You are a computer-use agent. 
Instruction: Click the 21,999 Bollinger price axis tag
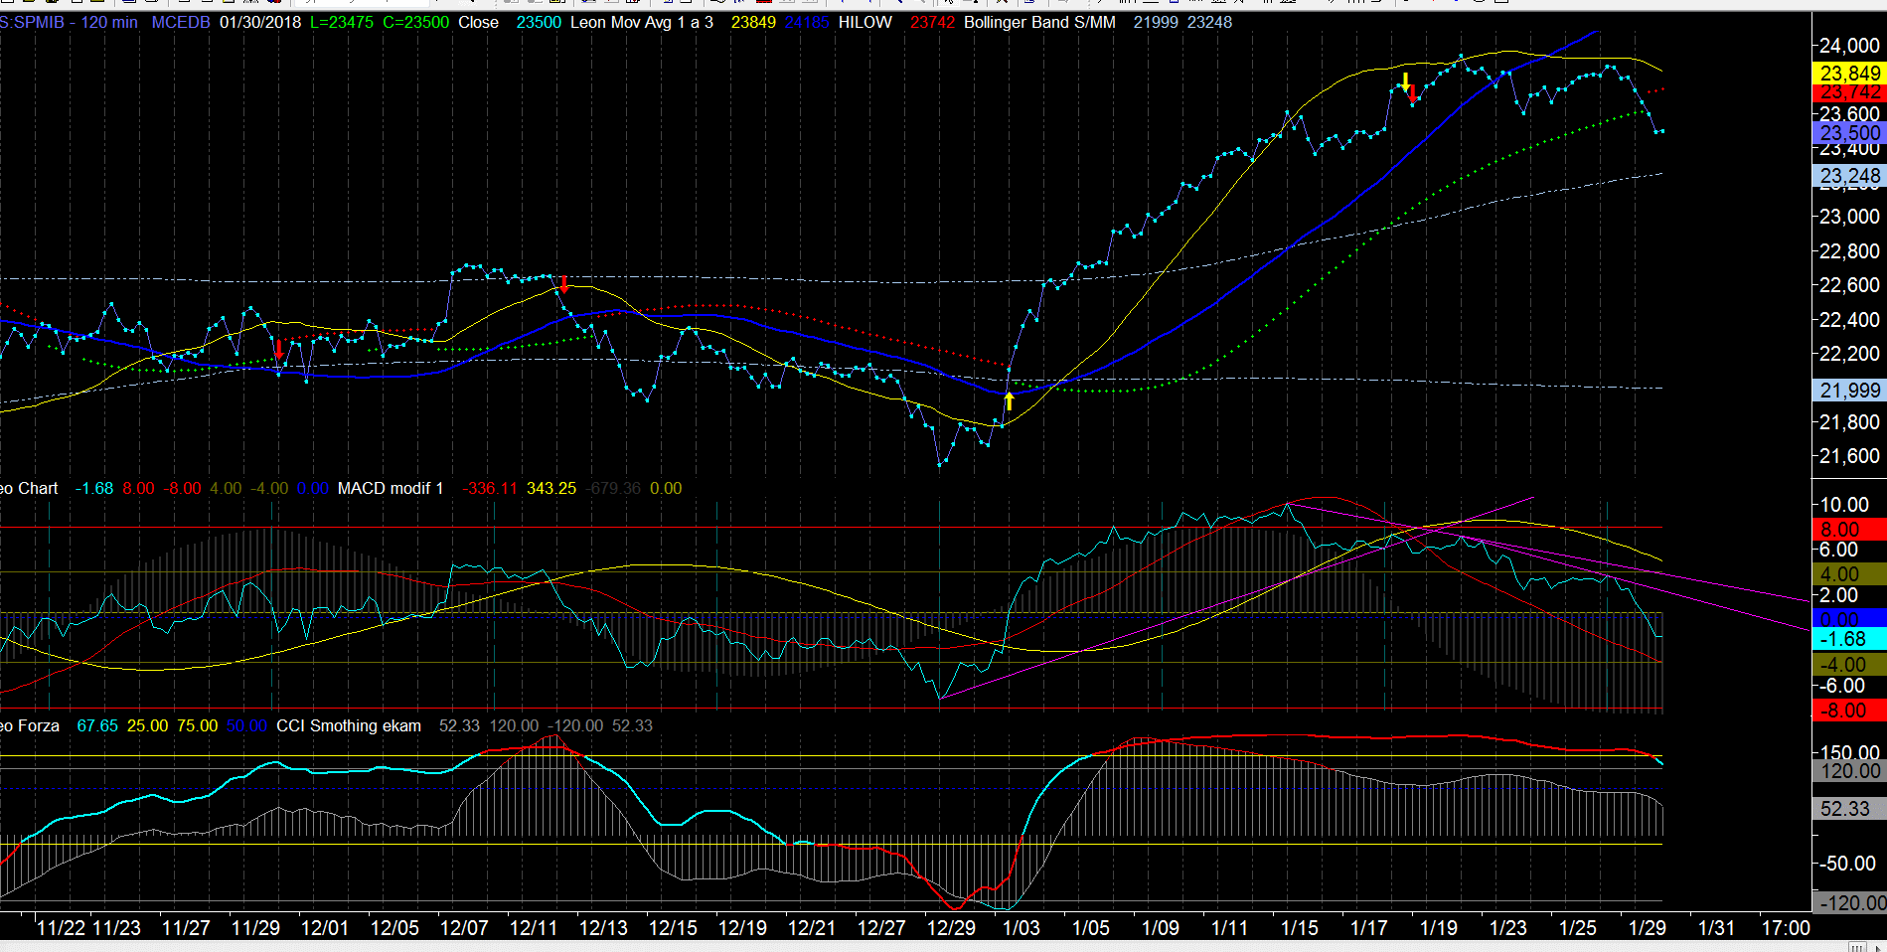[x=1849, y=391]
